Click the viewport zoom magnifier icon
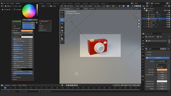Screen dimensions: 171x96 (139, 21)
